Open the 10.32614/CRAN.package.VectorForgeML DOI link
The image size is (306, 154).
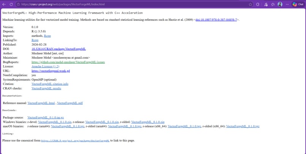[58, 49]
